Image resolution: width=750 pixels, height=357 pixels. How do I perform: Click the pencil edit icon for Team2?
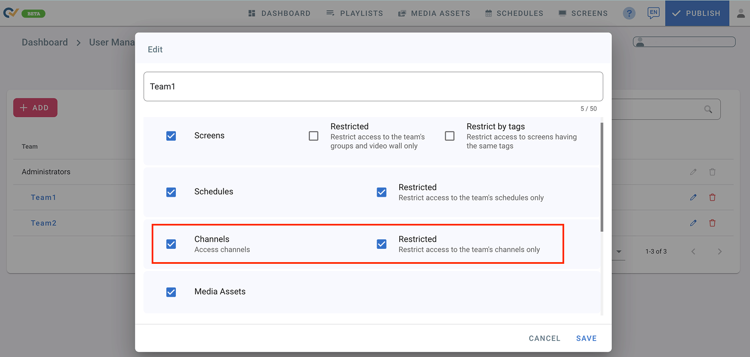click(693, 223)
